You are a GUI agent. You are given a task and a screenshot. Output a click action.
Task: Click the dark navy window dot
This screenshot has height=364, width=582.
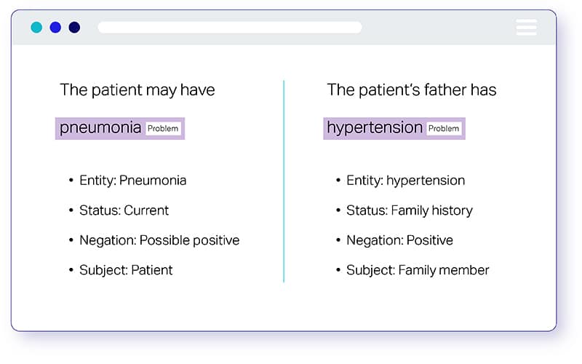point(74,27)
